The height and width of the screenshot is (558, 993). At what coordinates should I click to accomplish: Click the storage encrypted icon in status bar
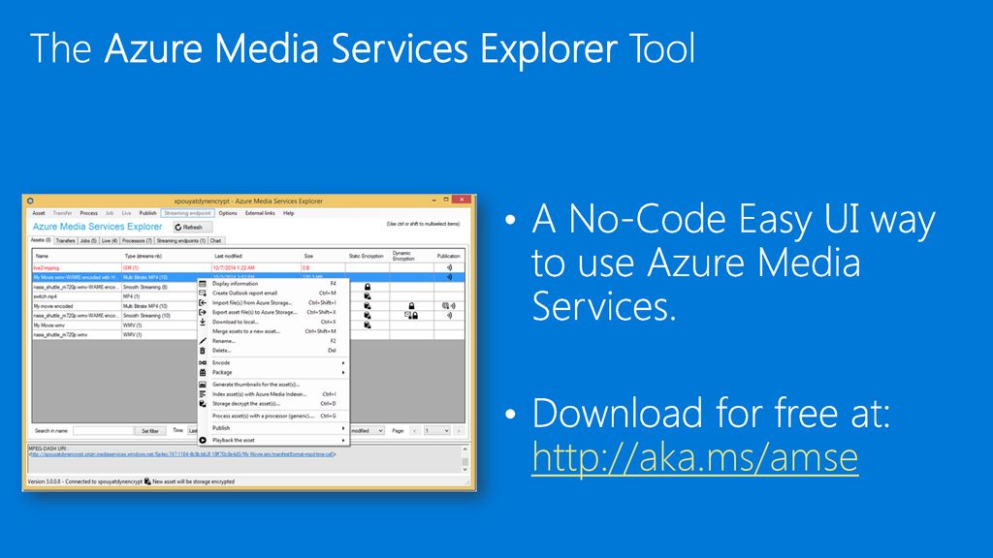pos(147,481)
